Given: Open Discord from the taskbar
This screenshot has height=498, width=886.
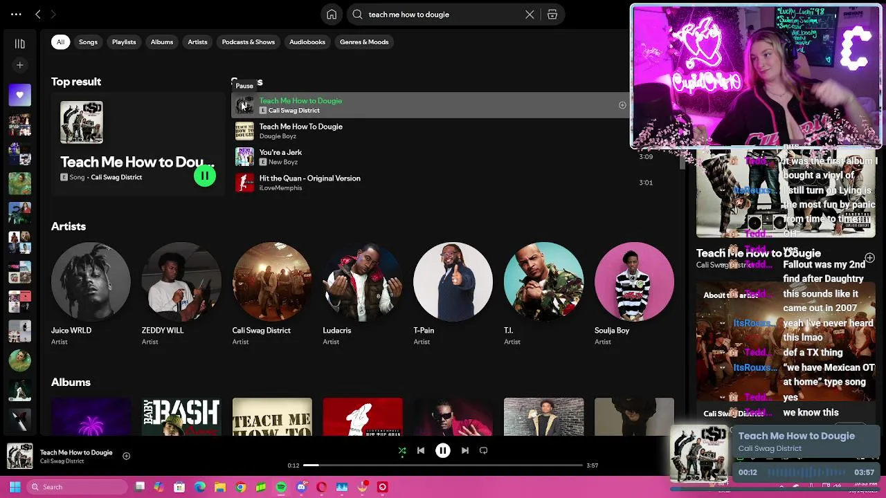Looking at the screenshot, I should click(x=301, y=487).
